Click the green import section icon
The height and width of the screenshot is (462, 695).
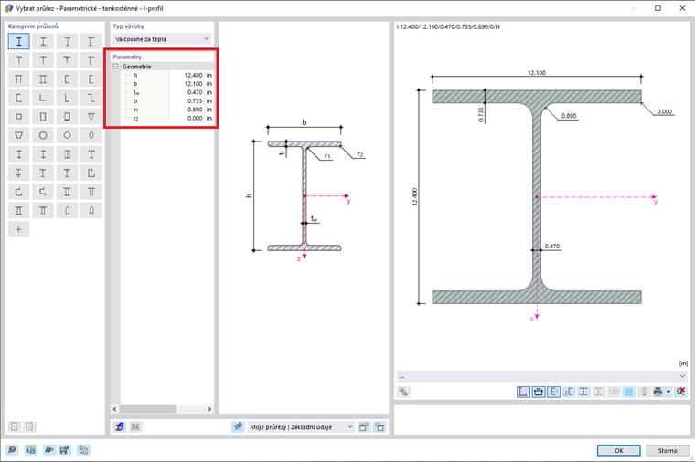[x=48, y=450]
